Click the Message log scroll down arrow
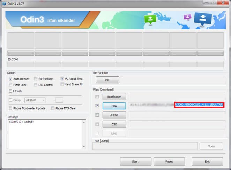Image resolution: width=231 pixels, height=170 pixels. 84,147
